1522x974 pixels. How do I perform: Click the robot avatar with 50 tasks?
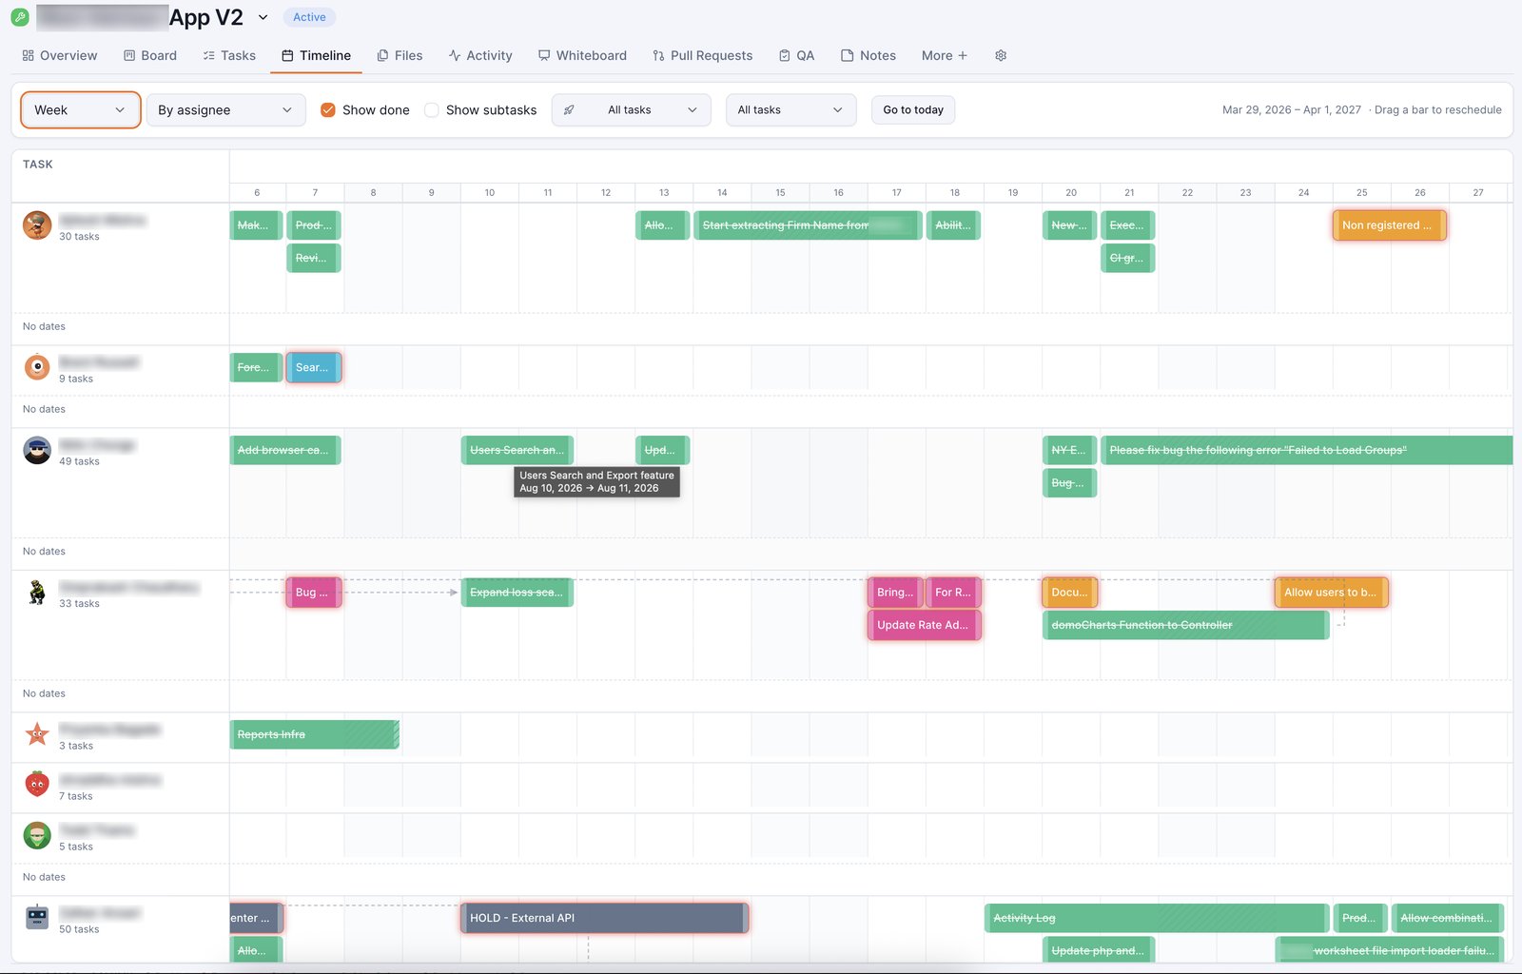pyautogui.click(x=37, y=918)
